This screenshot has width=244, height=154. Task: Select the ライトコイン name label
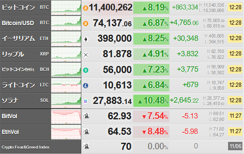[x=18, y=85]
